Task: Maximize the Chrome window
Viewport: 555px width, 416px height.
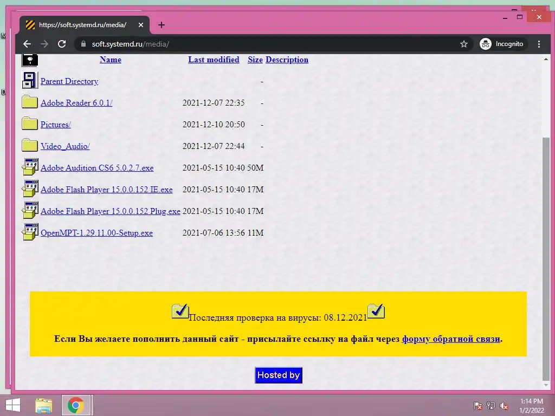Action: [520, 17]
